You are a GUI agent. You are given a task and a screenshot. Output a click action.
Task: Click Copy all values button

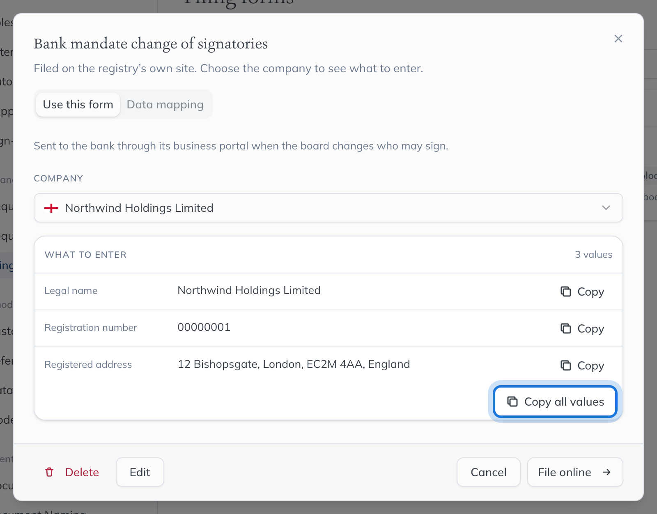pos(555,402)
